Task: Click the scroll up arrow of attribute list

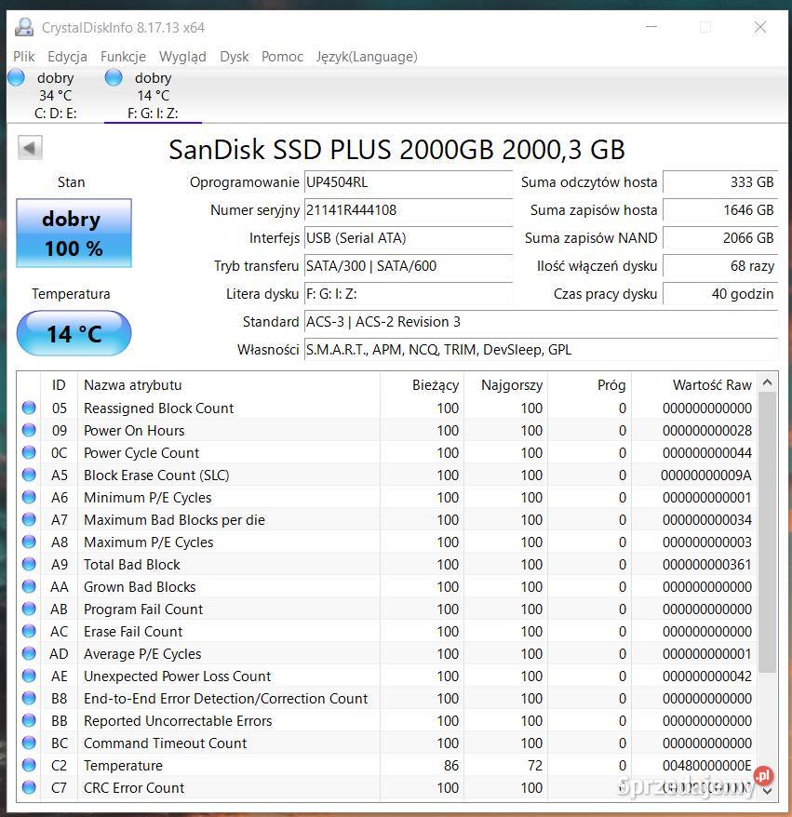Action: click(x=767, y=382)
